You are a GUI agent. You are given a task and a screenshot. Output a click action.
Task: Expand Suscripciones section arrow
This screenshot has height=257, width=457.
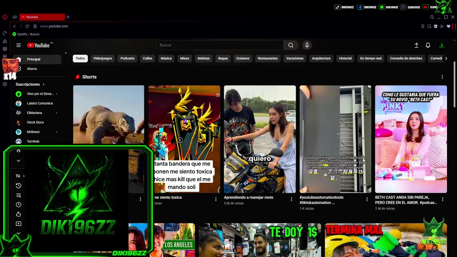(44, 85)
